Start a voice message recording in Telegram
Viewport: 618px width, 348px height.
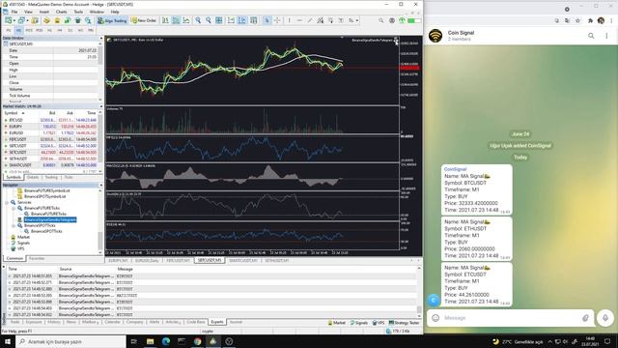[605, 318]
